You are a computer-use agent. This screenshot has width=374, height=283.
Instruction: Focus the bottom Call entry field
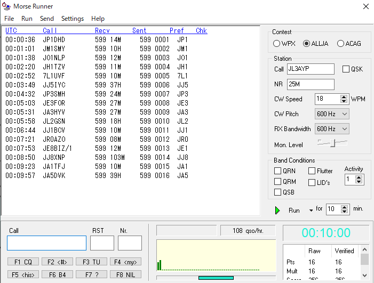[x=47, y=243]
